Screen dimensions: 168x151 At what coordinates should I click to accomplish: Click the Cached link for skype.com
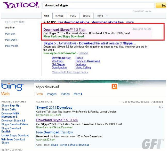83,53
